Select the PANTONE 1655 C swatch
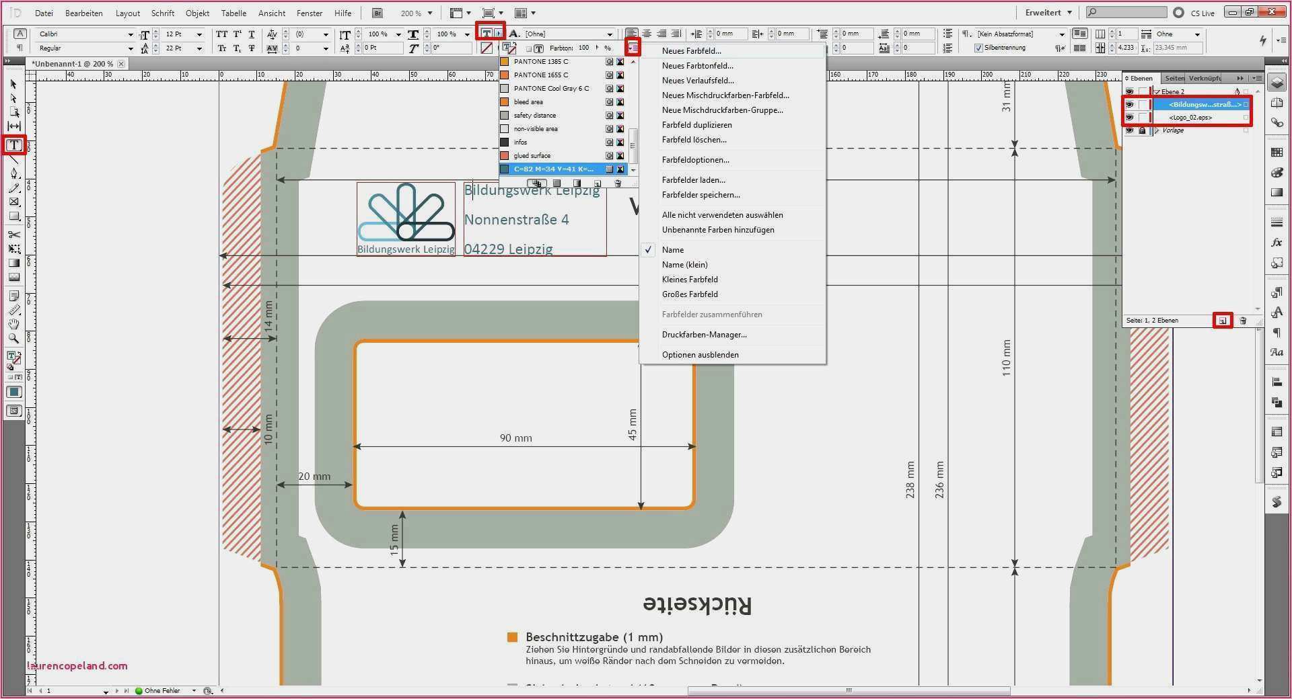This screenshot has height=699, width=1292. [540, 75]
